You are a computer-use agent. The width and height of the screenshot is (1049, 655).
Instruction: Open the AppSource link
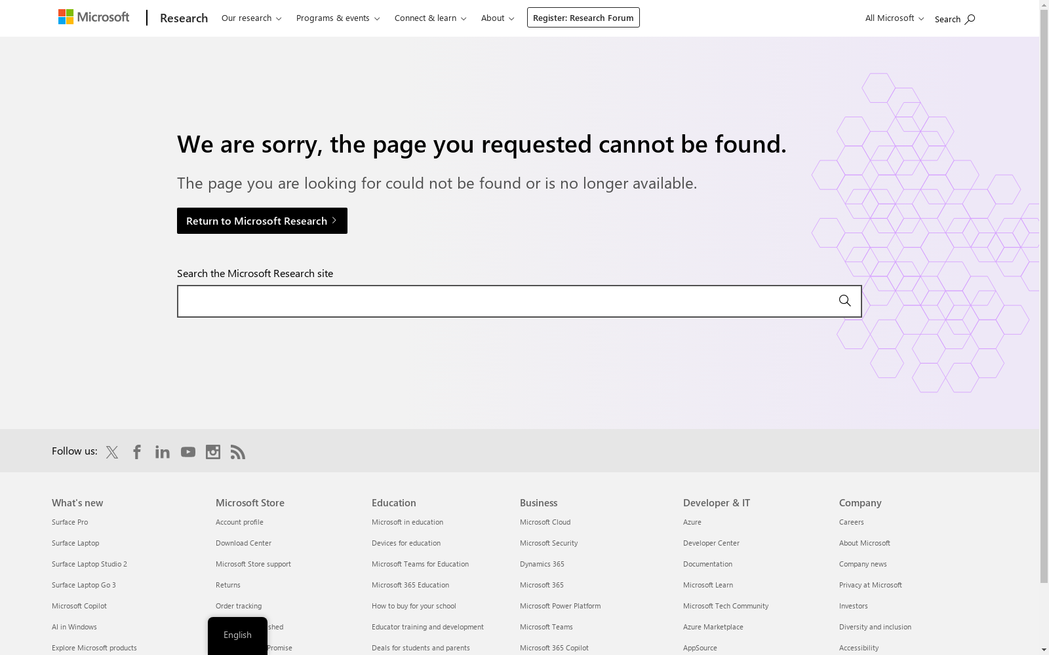[700, 648]
